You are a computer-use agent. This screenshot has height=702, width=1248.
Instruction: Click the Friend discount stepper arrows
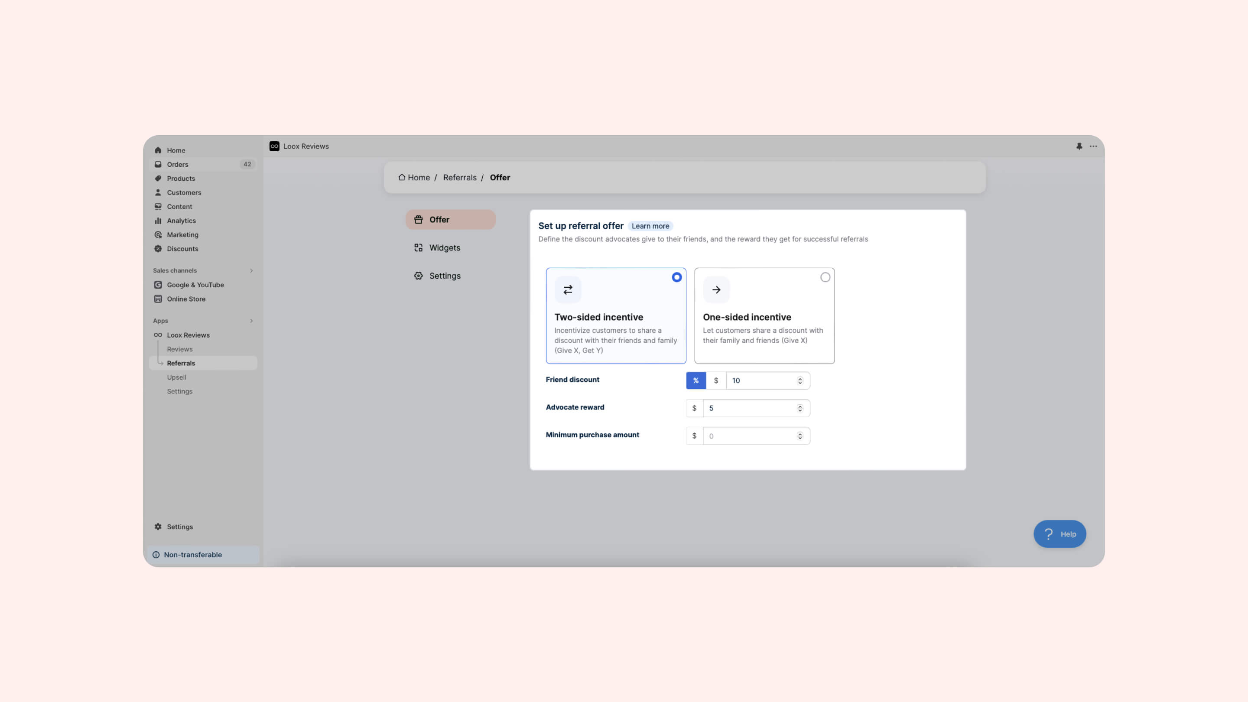point(800,380)
